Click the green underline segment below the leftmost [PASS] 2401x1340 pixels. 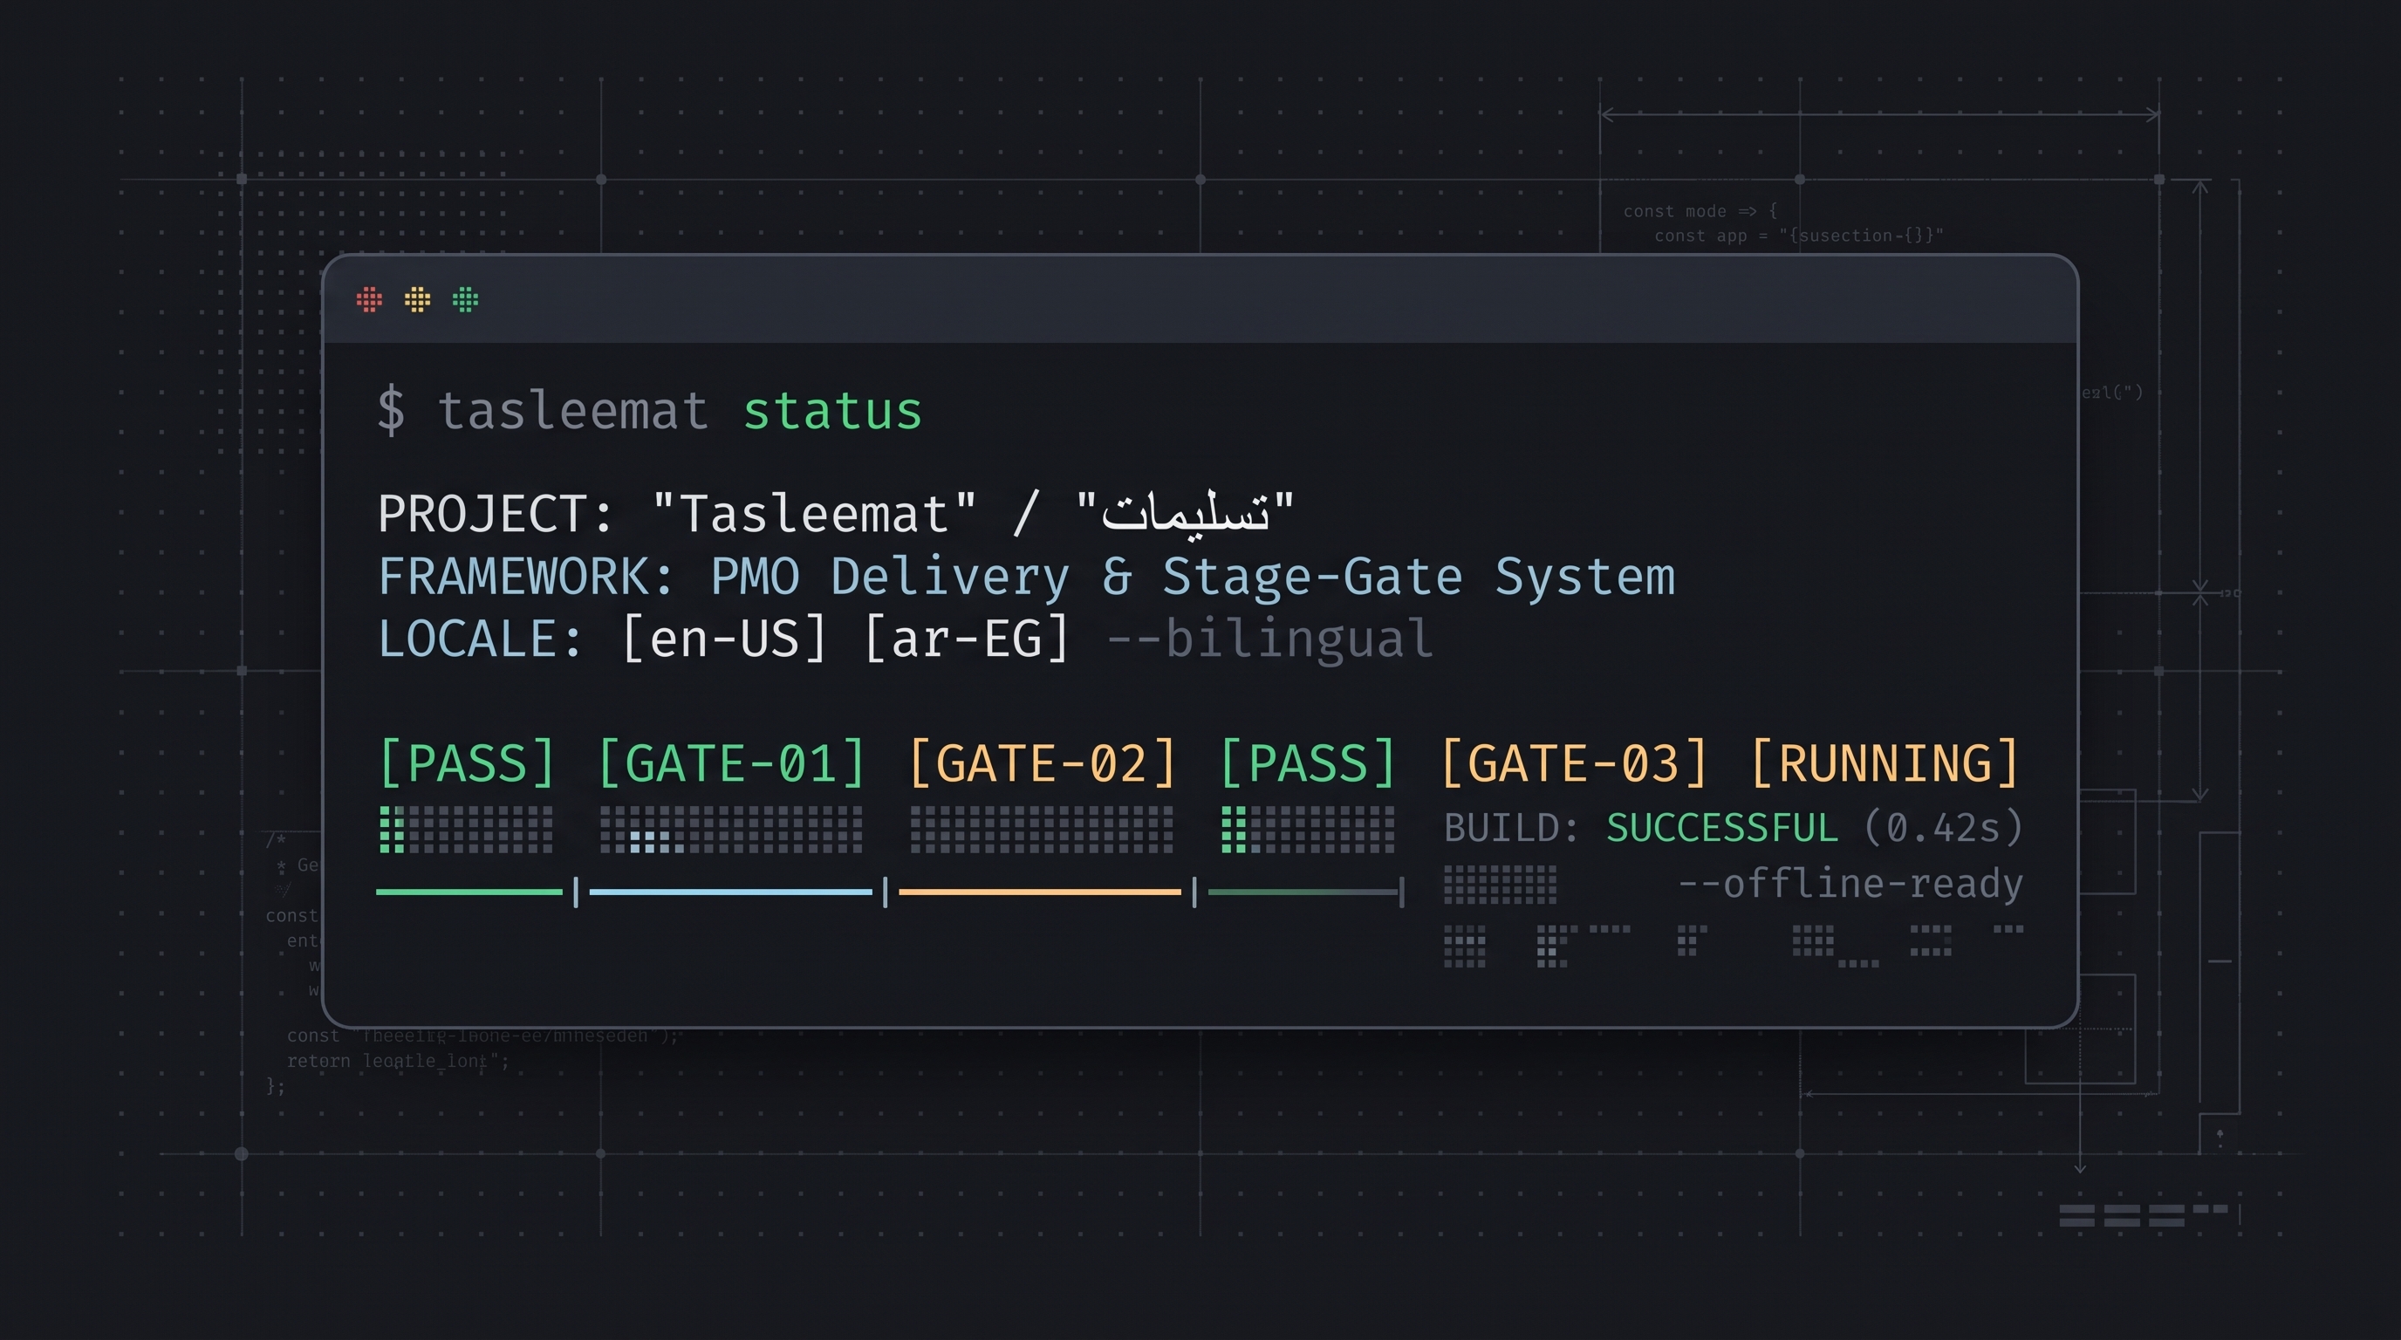click(x=469, y=892)
